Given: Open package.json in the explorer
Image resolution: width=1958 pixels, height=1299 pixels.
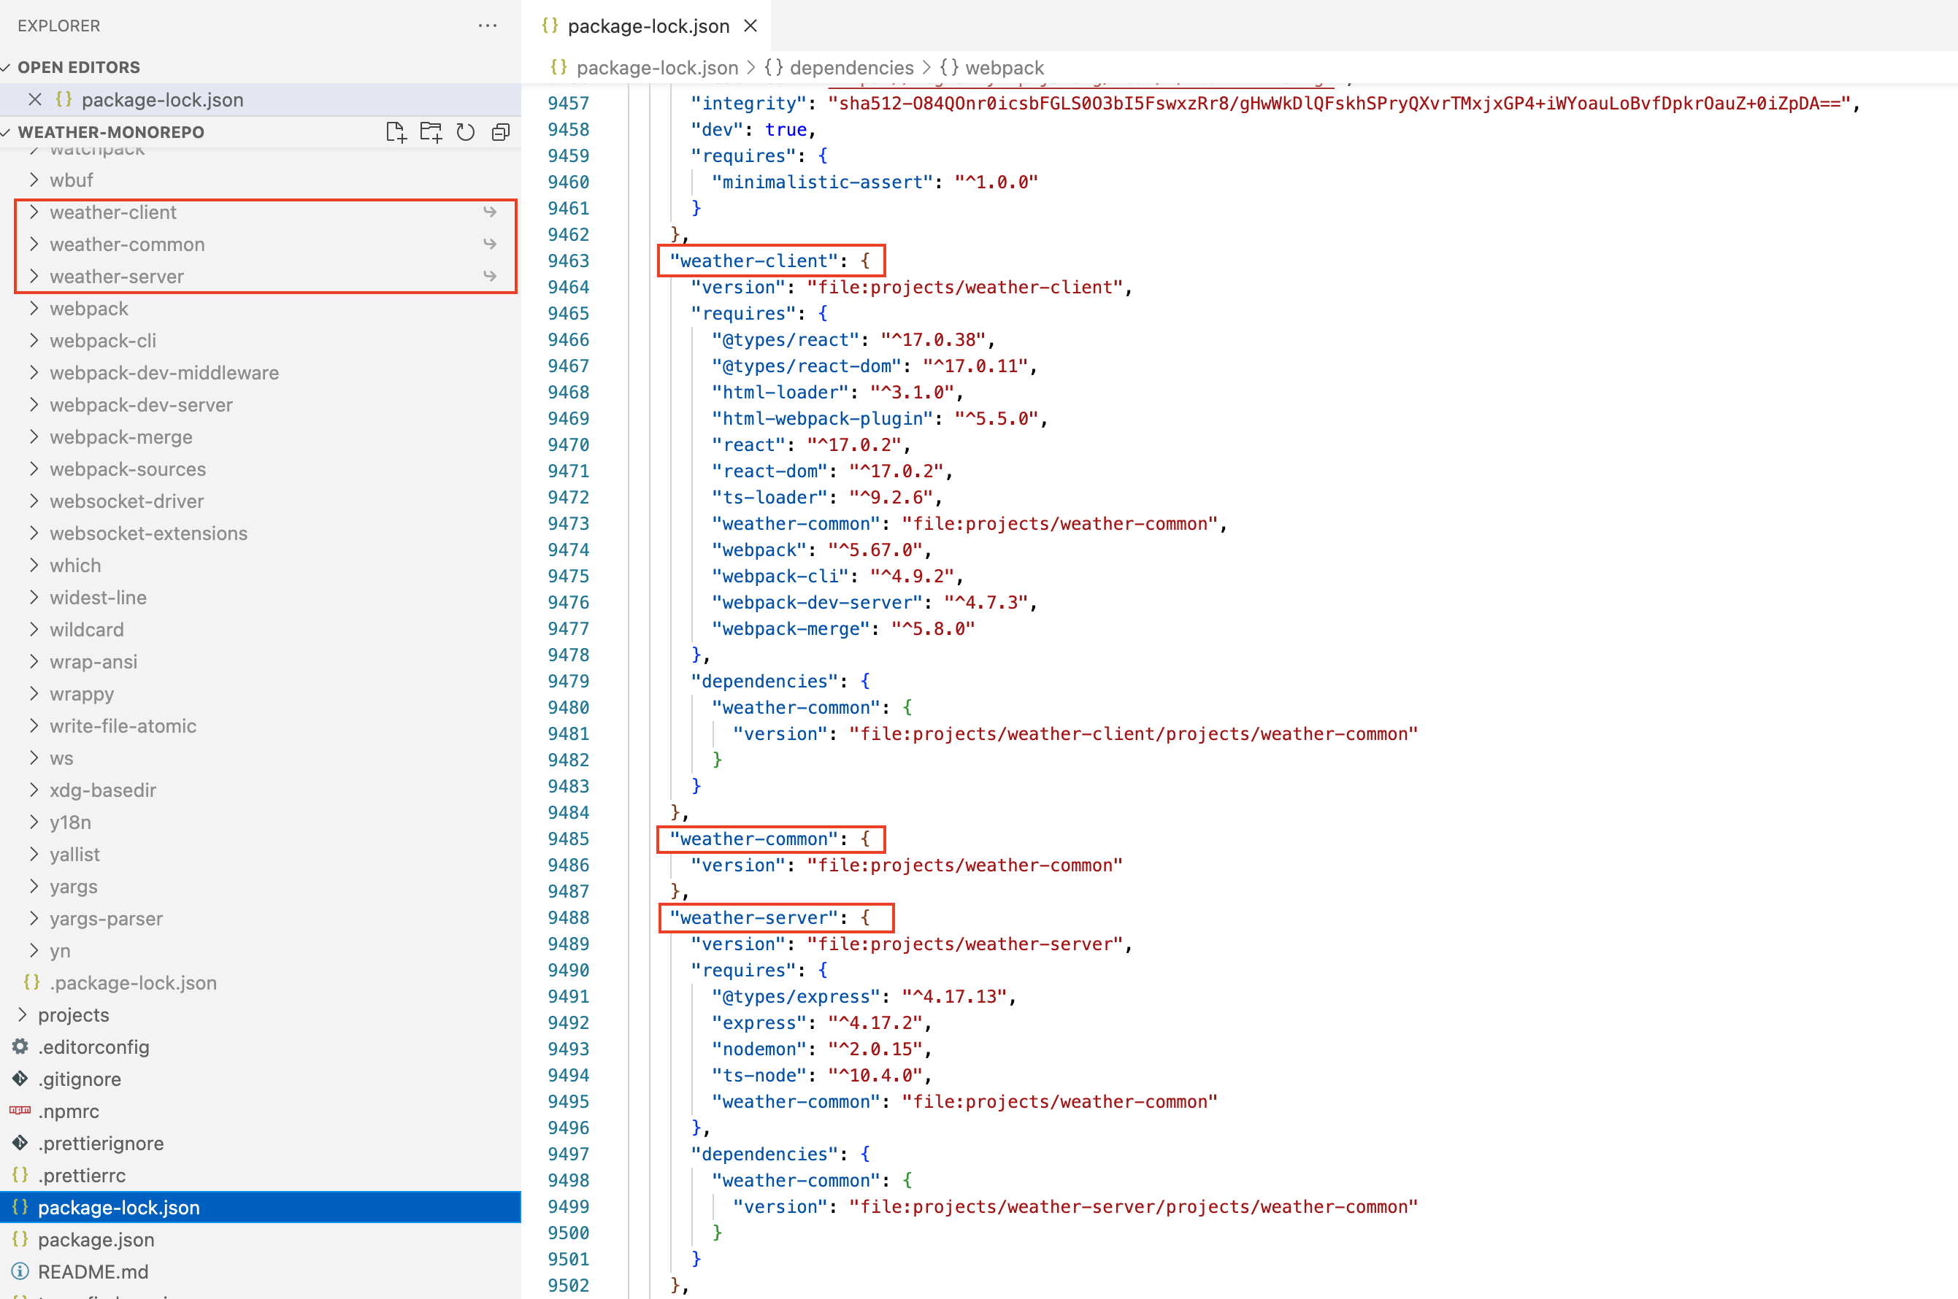Looking at the screenshot, I should 96,1238.
